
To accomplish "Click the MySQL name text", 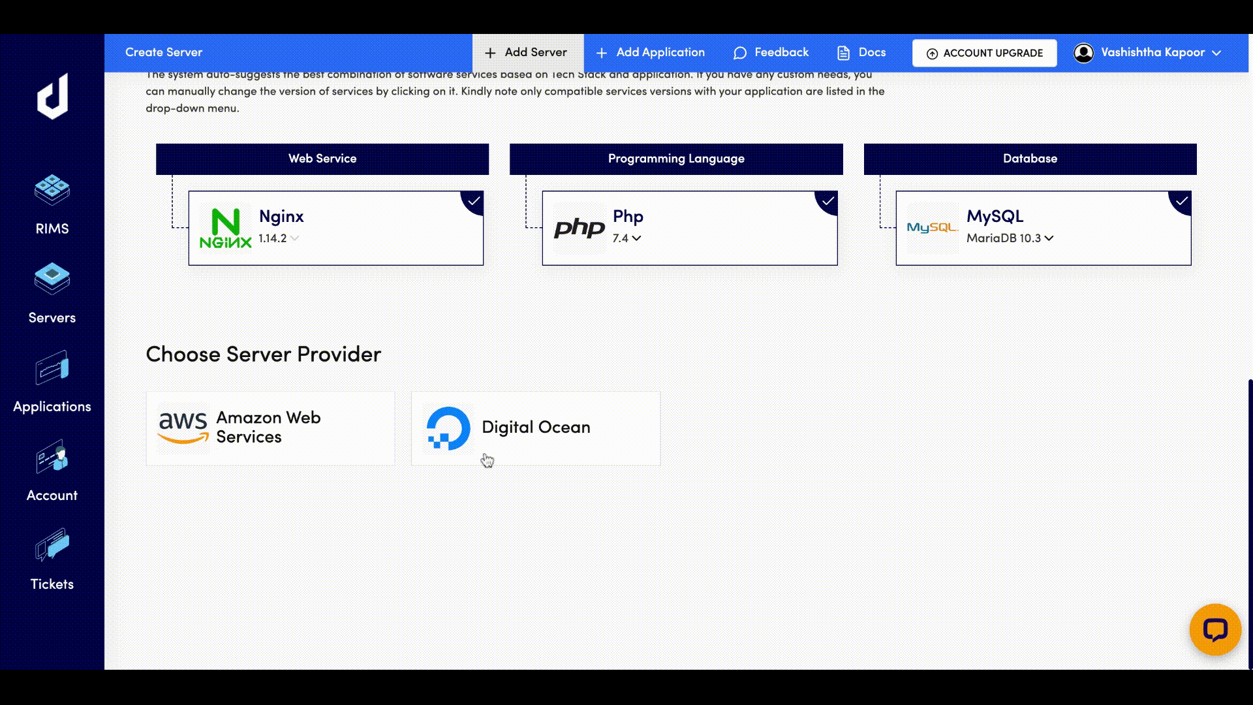I will tap(995, 217).
